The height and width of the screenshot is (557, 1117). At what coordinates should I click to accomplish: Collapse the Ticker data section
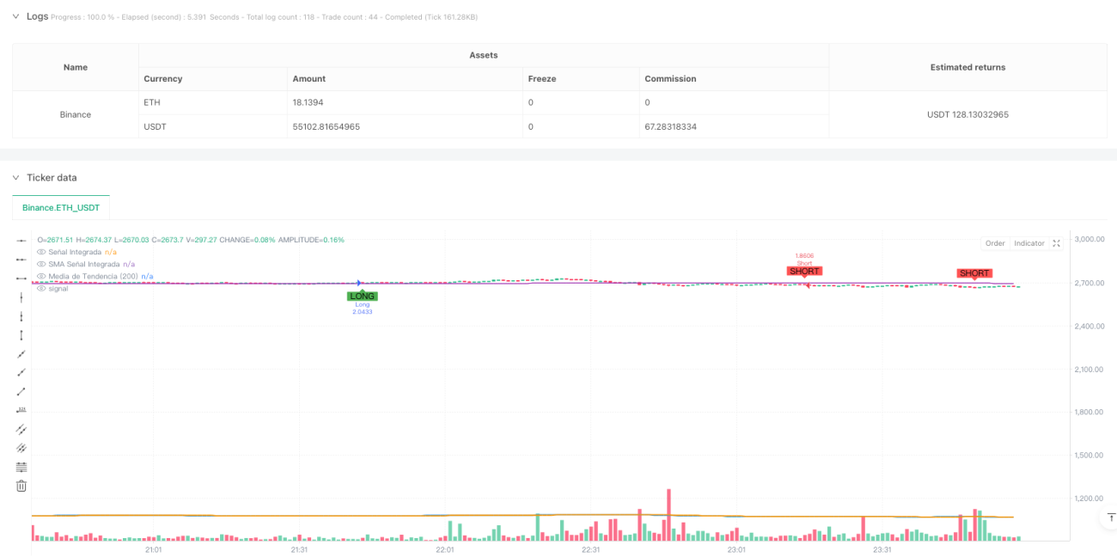(15, 177)
